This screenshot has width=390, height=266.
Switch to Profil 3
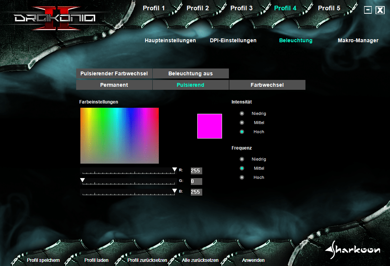[241, 8]
